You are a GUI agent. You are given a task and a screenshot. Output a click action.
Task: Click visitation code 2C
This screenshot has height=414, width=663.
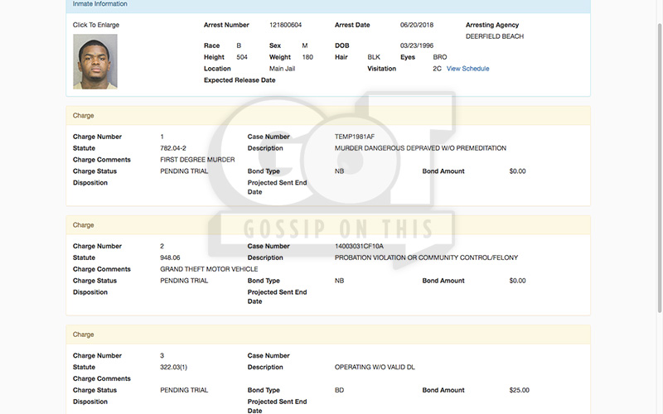point(437,69)
